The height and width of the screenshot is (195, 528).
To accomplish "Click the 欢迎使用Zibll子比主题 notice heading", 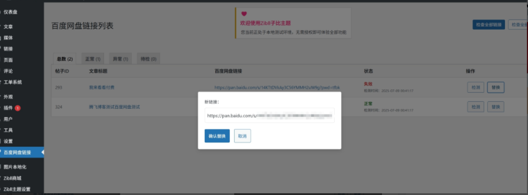I will coord(266,23).
